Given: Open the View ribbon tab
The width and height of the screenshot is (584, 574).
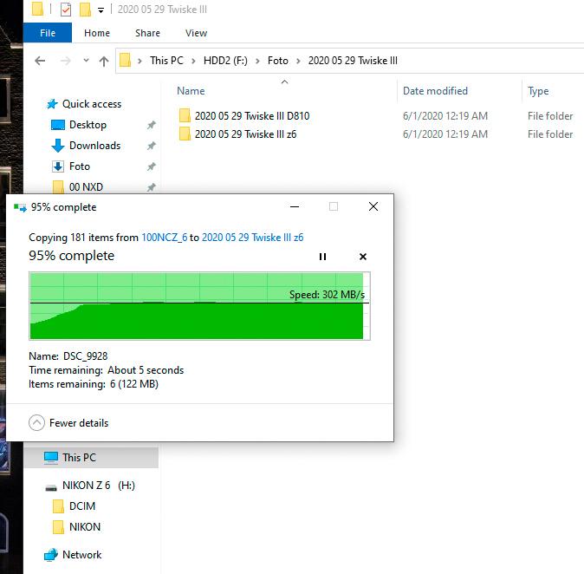Looking at the screenshot, I should [x=197, y=33].
